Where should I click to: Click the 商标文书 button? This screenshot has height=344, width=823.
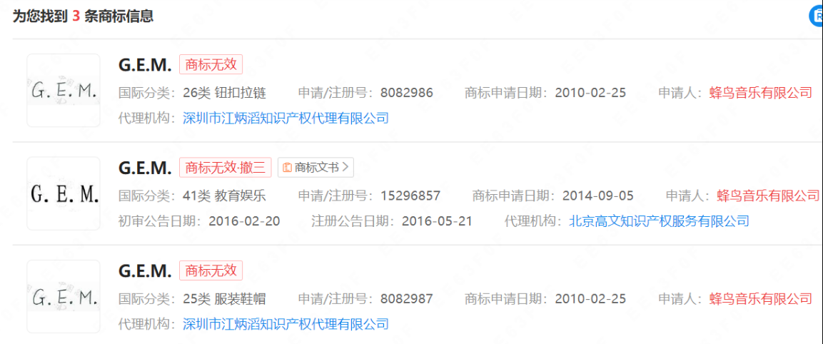point(316,168)
